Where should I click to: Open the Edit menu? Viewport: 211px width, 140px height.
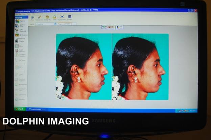pyautogui.click(x=20, y=14)
